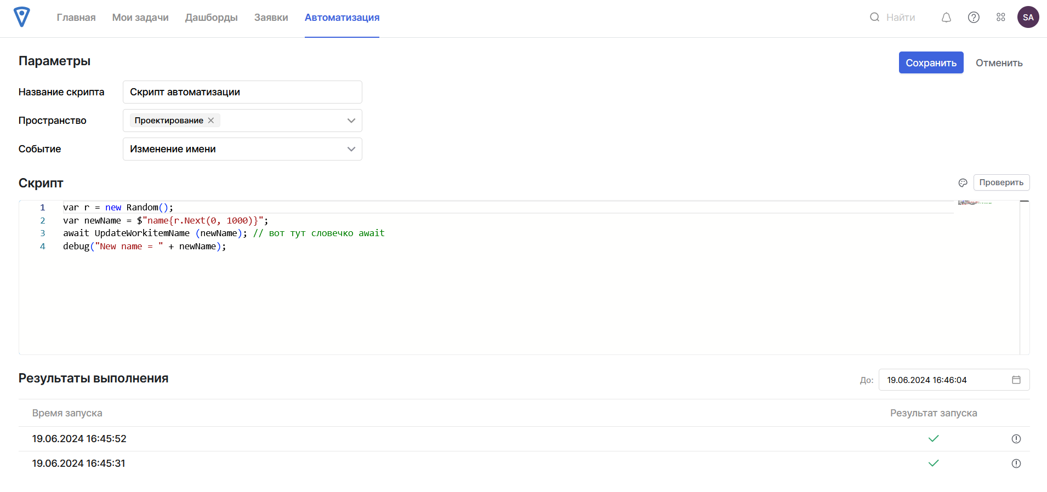Open the Заявки tab
Screen dimensions: 1047x492
click(271, 18)
